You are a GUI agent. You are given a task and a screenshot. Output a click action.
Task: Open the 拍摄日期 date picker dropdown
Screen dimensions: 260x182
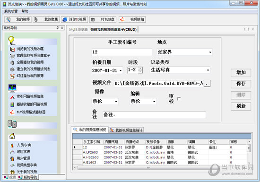(x=121, y=70)
